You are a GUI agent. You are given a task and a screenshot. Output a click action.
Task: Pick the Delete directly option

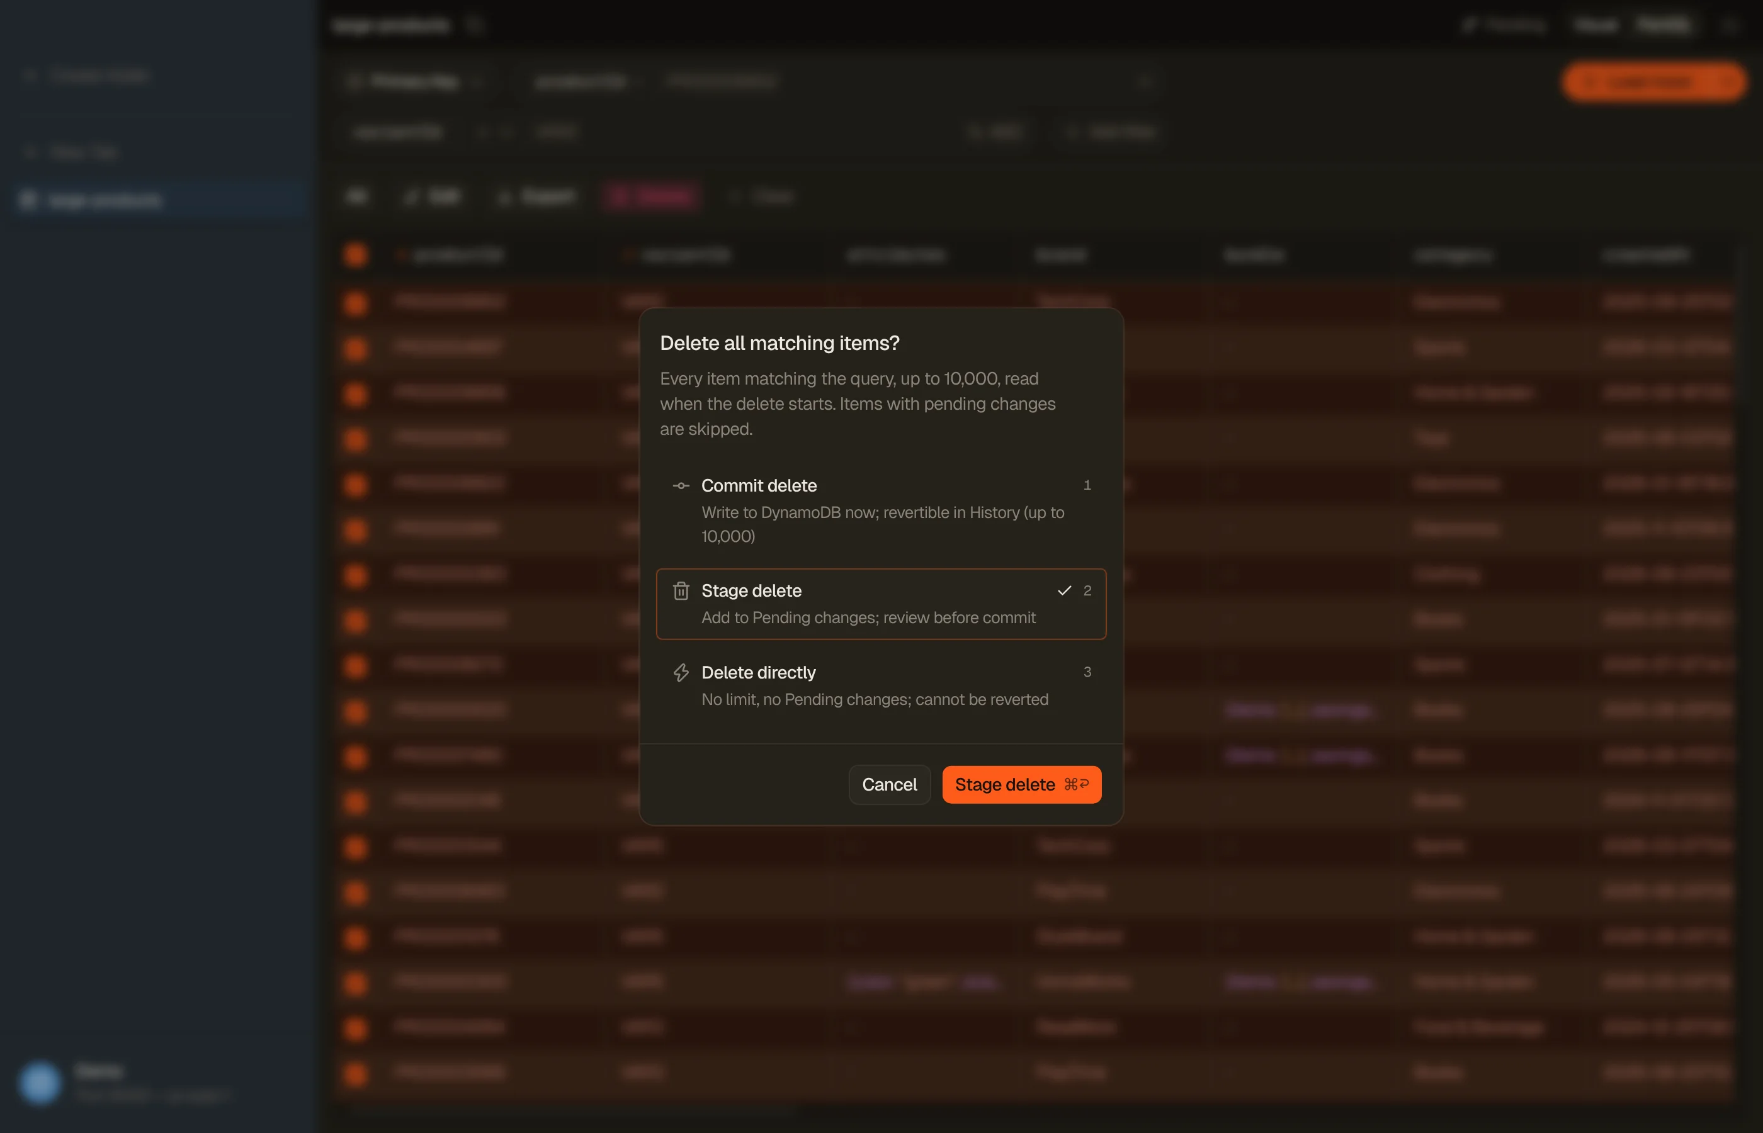pyautogui.click(x=881, y=685)
